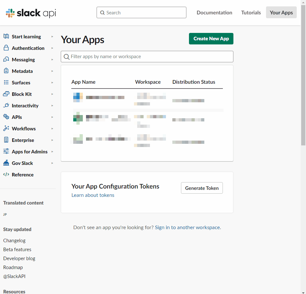This screenshot has height=294, width=306.
Task: Expand the Workflows section arrow
Action: point(52,128)
